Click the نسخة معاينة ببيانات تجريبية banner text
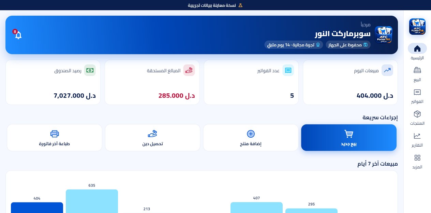 tap(212, 5)
